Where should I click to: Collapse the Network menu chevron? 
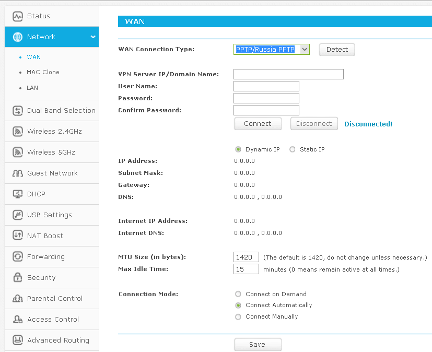(x=93, y=37)
